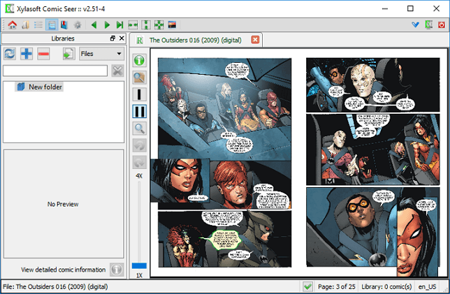Viewport: 450px width, 294px height.
Task: Float the Libraries panel
Action: 112,38
